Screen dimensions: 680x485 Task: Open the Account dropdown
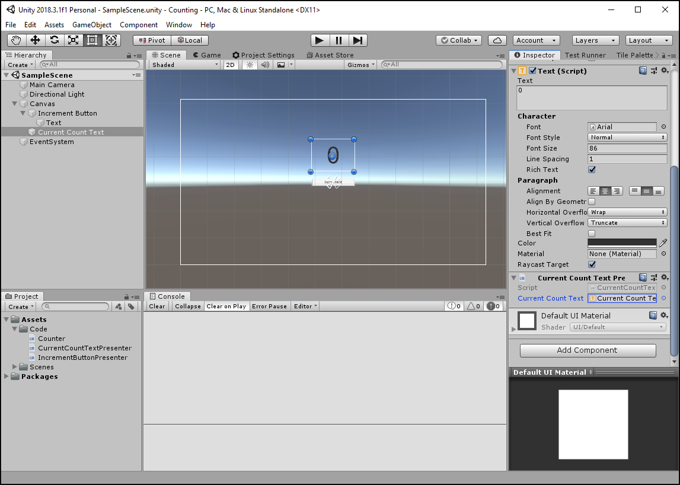click(536, 40)
